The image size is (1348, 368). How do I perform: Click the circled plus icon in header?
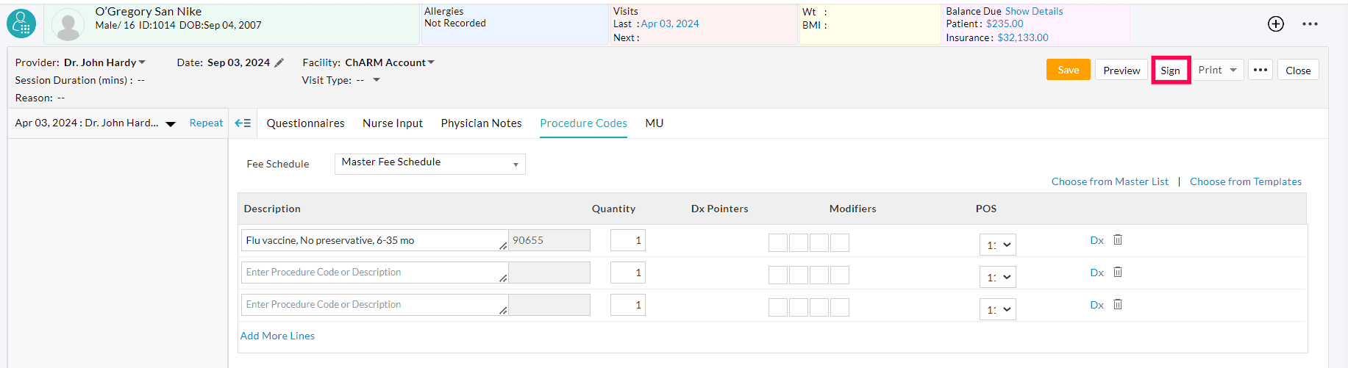click(x=1276, y=24)
